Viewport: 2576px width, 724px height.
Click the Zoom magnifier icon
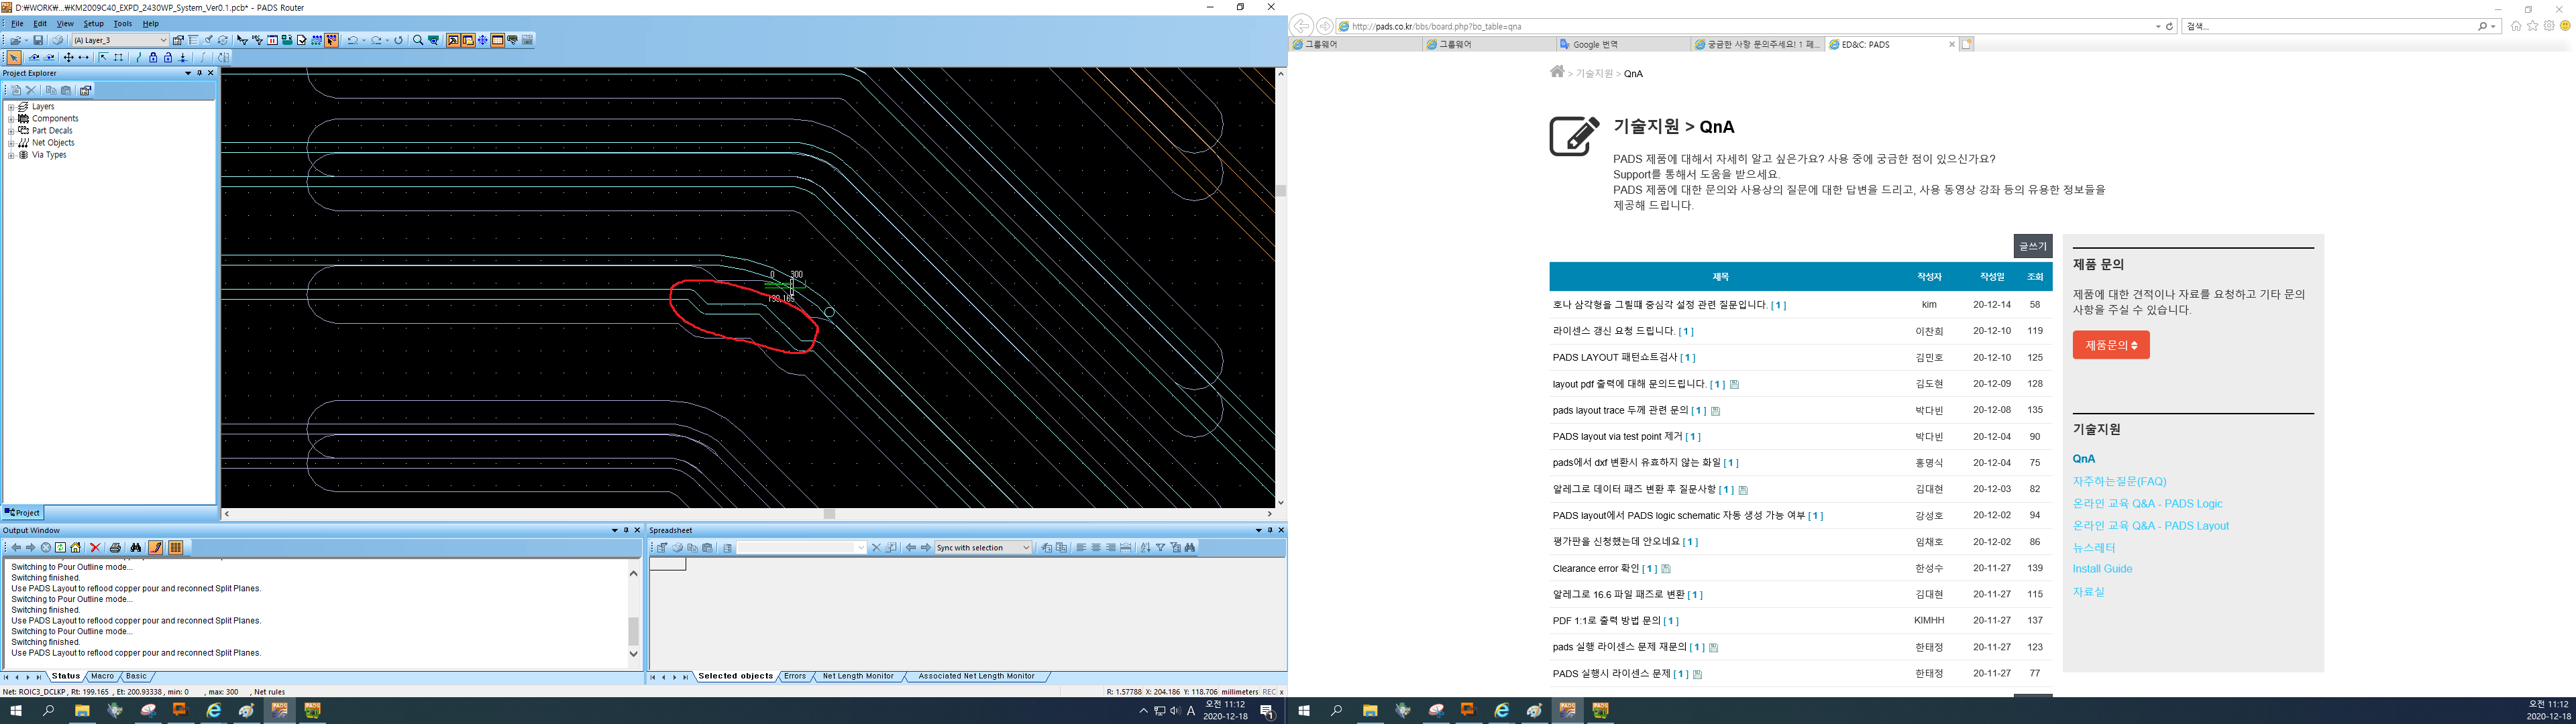(418, 40)
